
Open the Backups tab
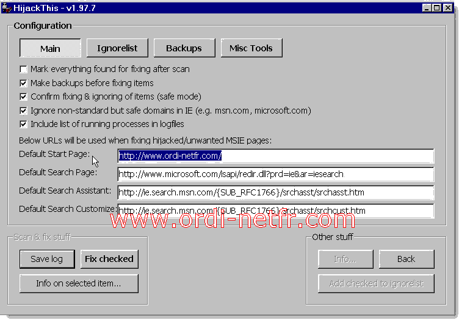[184, 48]
